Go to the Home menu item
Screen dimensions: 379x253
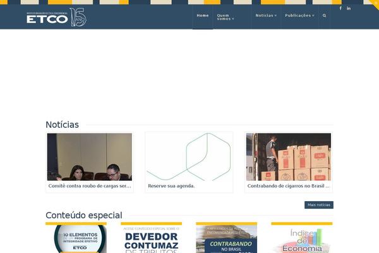pos(203,15)
